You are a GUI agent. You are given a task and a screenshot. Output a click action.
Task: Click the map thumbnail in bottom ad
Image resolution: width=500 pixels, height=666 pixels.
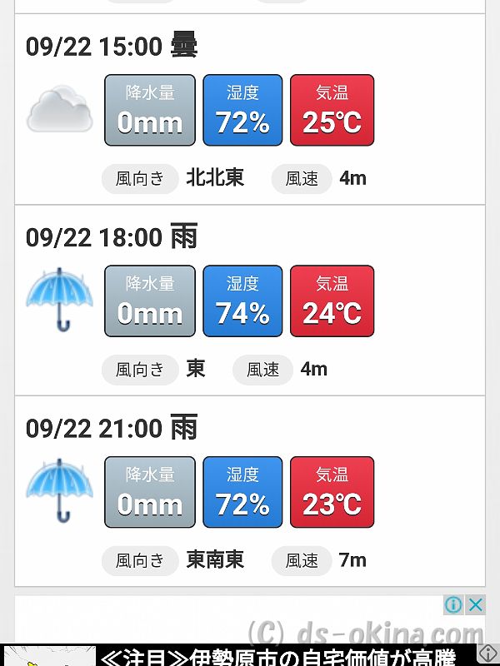pyautogui.click(x=49, y=656)
